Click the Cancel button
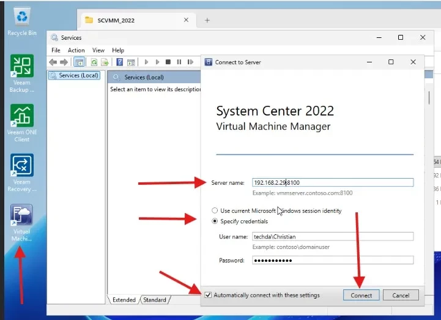This screenshot has width=441, height=320. click(401, 295)
